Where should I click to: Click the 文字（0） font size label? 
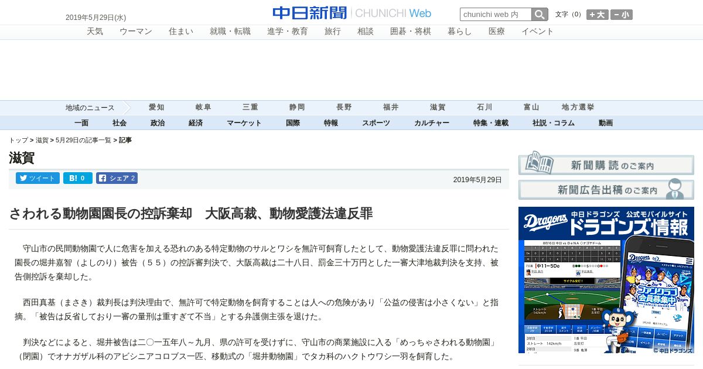pyautogui.click(x=569, y=15)
